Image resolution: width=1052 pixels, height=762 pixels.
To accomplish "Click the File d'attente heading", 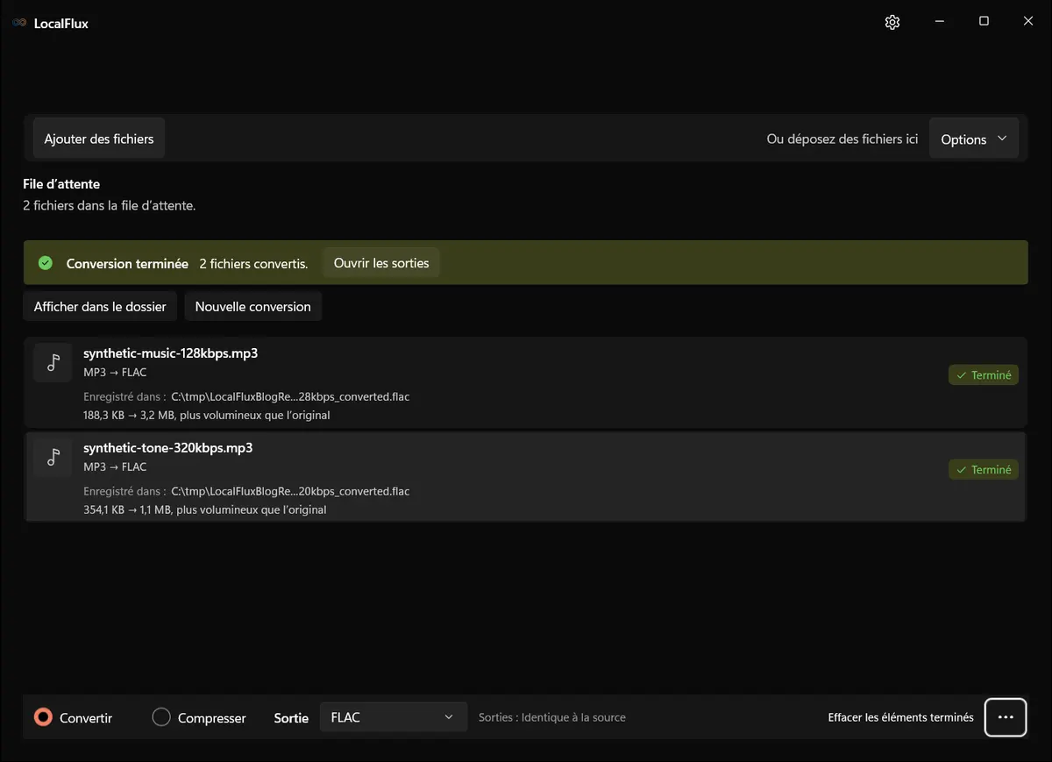I will pyautogui.click(x=61, y=184).
